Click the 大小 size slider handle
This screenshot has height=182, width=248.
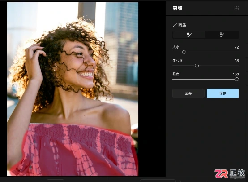(x=184, y=52)
